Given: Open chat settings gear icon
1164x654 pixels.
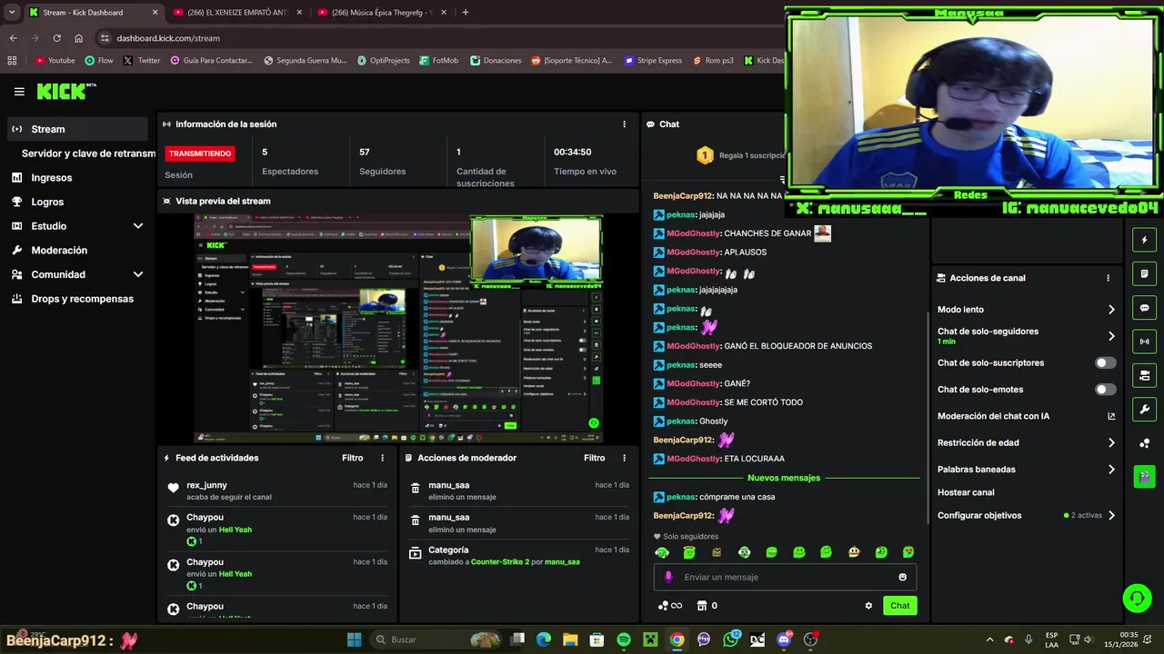Looking at the screenshot, I should (x=868, y=606).
